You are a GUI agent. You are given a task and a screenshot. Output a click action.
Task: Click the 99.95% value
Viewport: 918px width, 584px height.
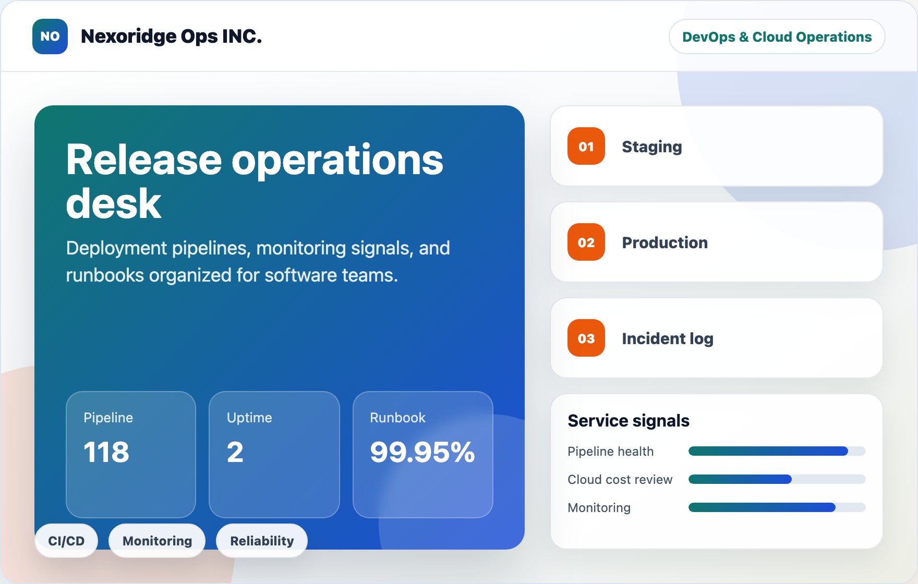(422, 452)
